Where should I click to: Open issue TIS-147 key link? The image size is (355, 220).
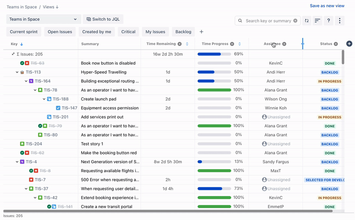[70, 108]
